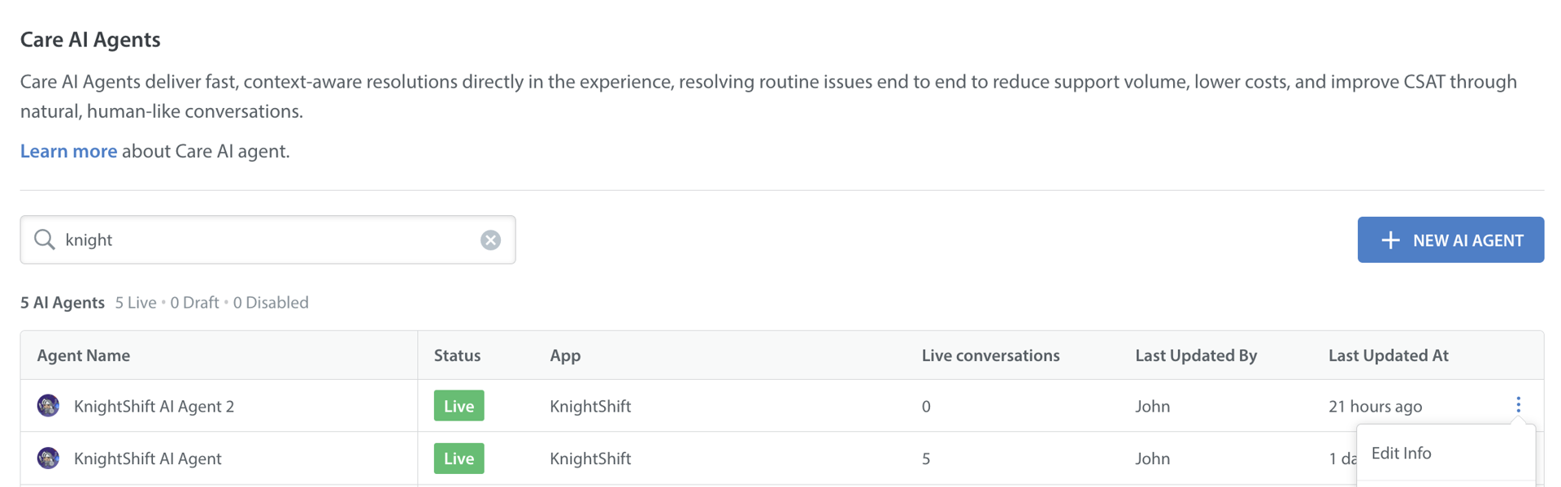Create a new AI agent
Viewport: 1561px width, 487px height.
click(x=1450, y=240)
